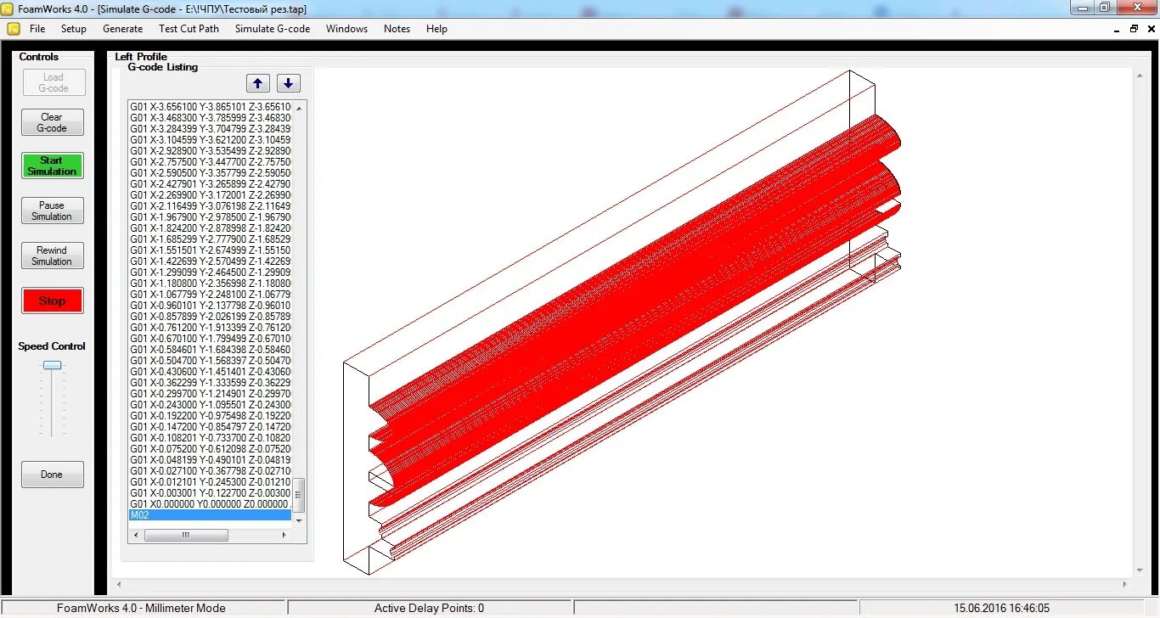Select line G01 X-3.284399 Y-3.704799
The height and width of the screenshot is (618, 1160).
coord(210,128)
